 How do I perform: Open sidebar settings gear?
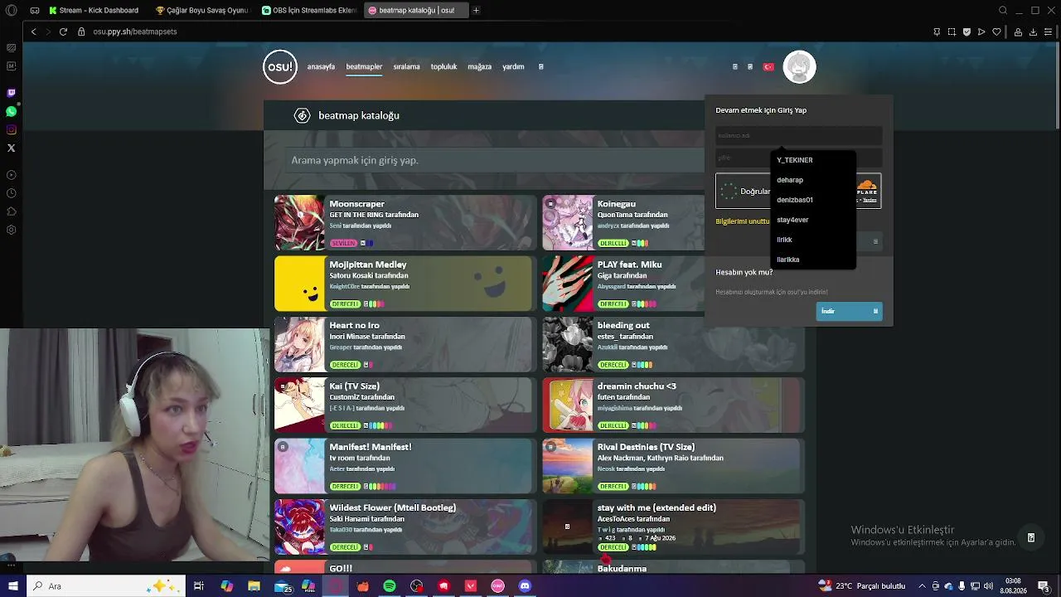point(11,230)
